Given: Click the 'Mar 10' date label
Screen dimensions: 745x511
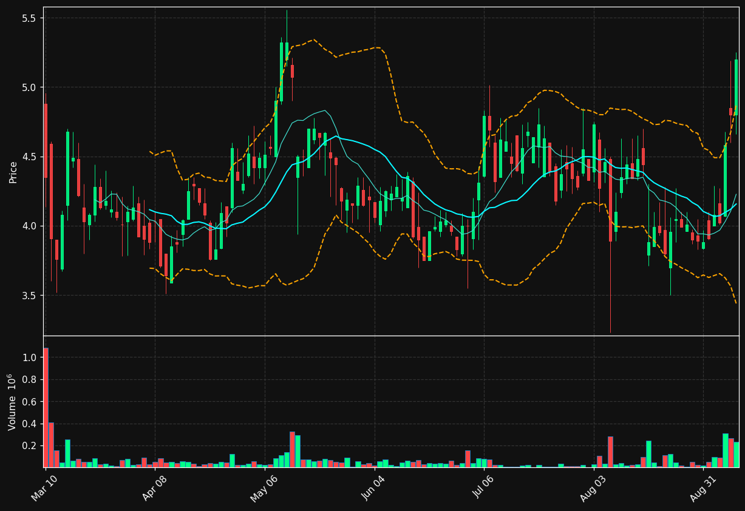Looking at the screenshot, I should coord(44,487).
